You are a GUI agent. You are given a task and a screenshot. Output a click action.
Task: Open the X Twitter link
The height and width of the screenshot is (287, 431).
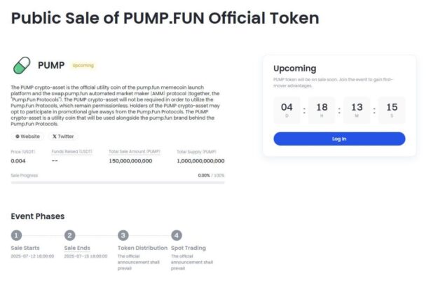(x=63, y=136)
